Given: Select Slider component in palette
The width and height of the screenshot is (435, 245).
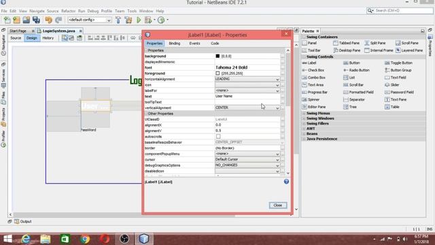Looking at the screenshot, I should [x=392, y=85].
